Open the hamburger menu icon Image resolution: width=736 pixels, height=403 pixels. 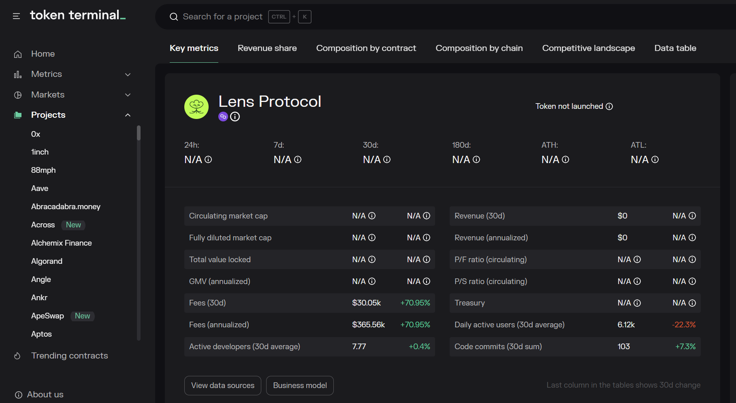[16, 16]
